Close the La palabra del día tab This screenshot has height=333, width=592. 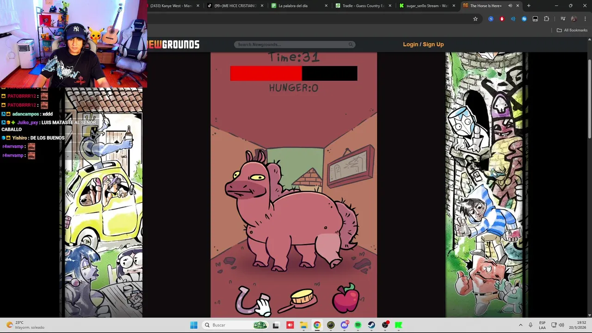coord(326,6)
